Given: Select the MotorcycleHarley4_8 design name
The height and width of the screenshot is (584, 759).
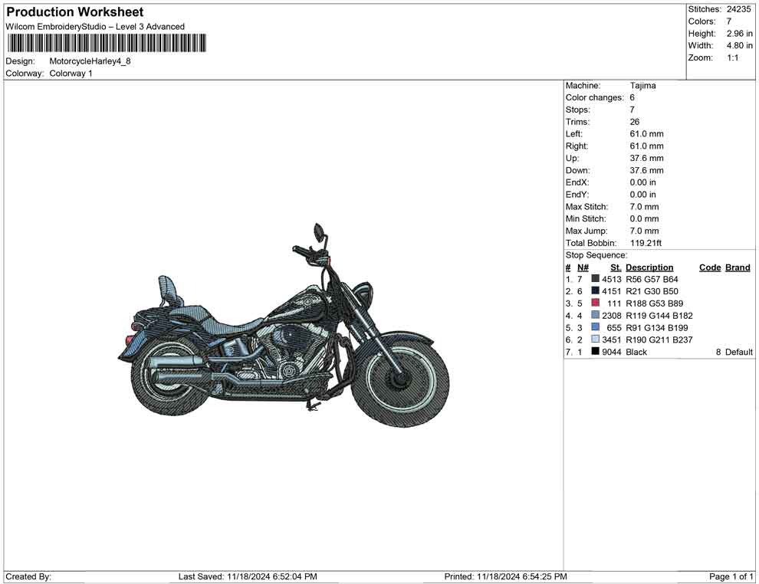Looking at the screenshot, I should click(90, 61).
